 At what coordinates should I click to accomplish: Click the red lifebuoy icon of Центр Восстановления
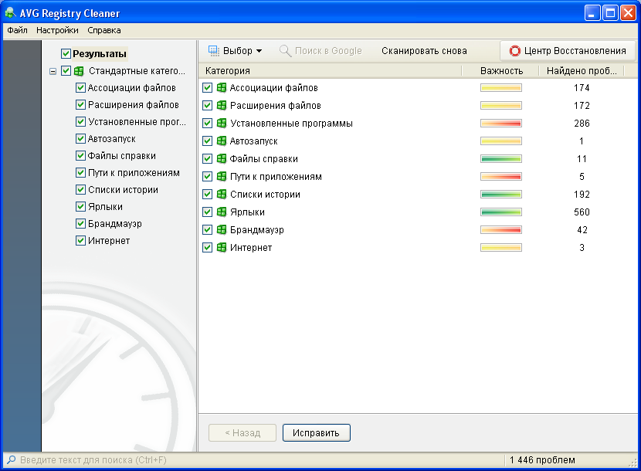pyautogui.click(x=514, y=51)
